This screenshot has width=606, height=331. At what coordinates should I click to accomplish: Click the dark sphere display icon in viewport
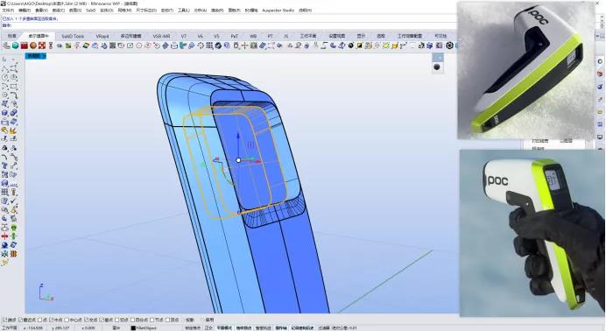click(x=437, y=67)
